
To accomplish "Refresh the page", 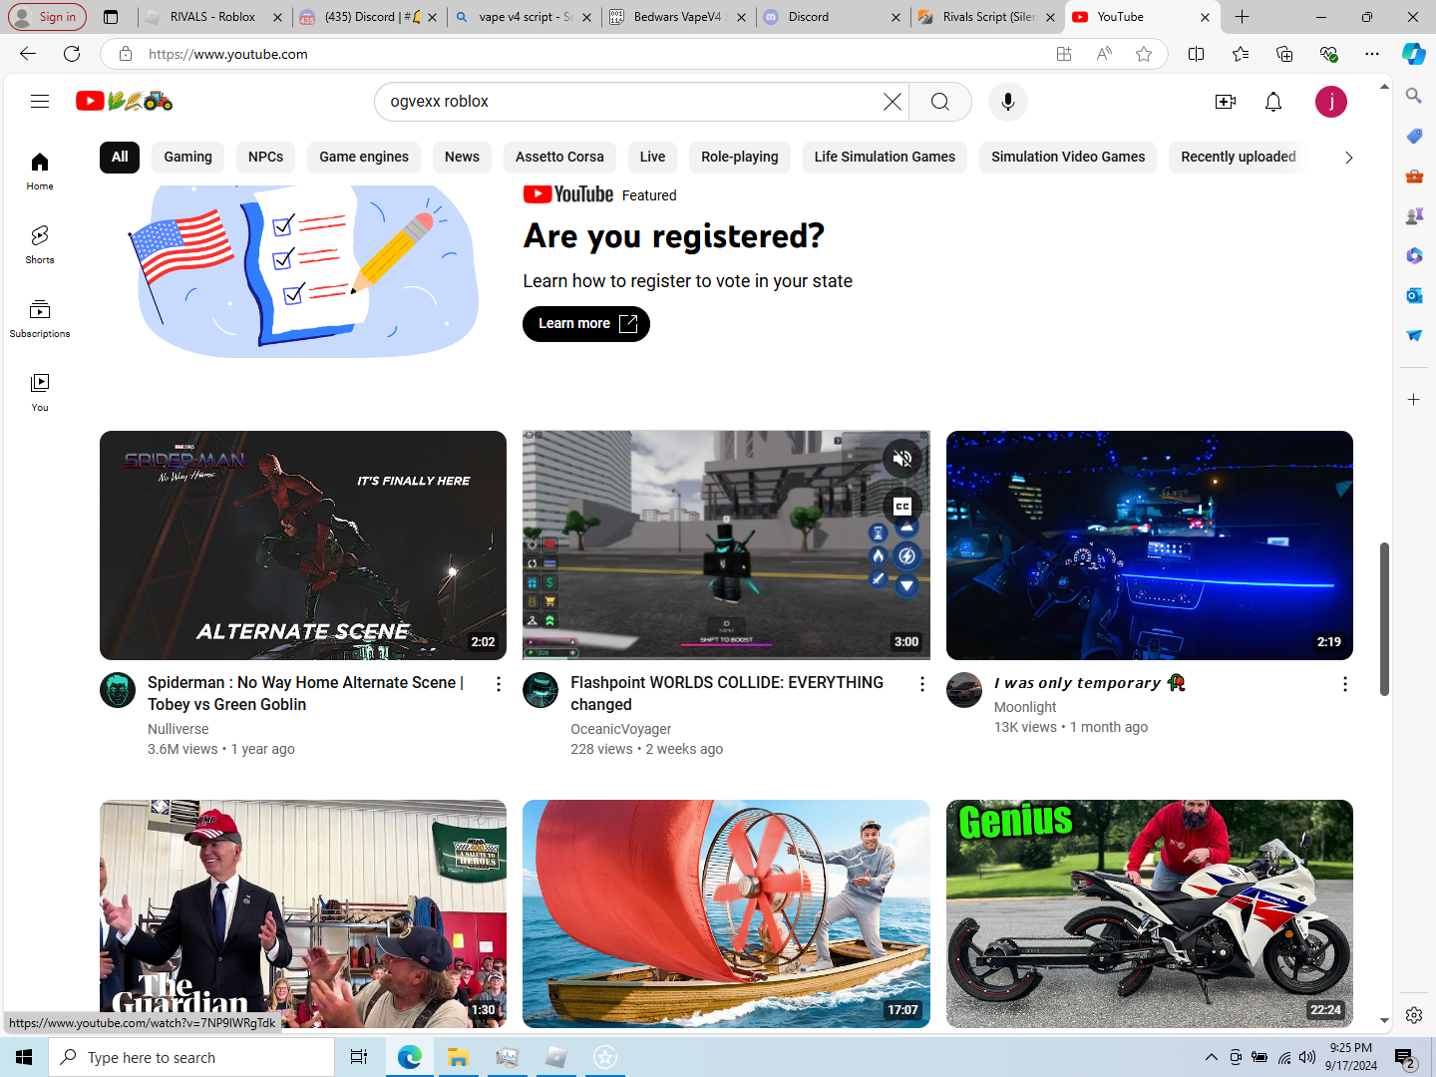I will 72,54.
